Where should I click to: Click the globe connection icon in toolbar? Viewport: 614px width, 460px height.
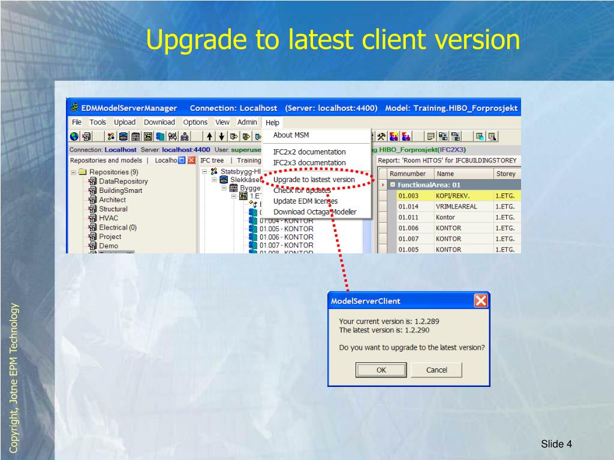point(74,136)
